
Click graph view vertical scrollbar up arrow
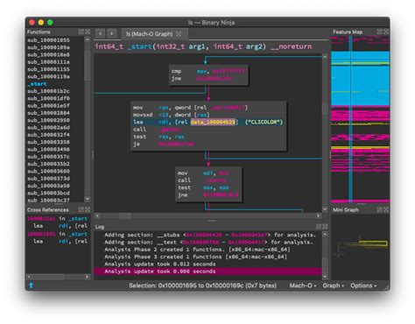coord(325,57)
